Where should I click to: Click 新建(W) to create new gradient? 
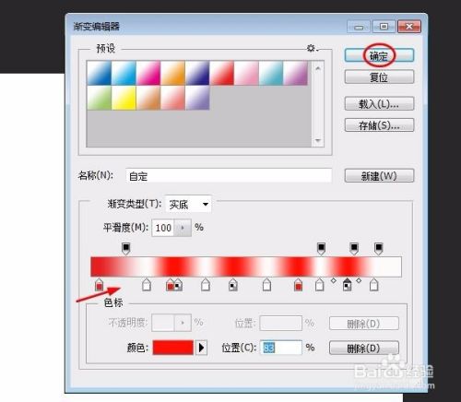379,176
